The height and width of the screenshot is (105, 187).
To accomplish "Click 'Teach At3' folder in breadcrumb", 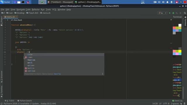I will (x=32, y=13).
